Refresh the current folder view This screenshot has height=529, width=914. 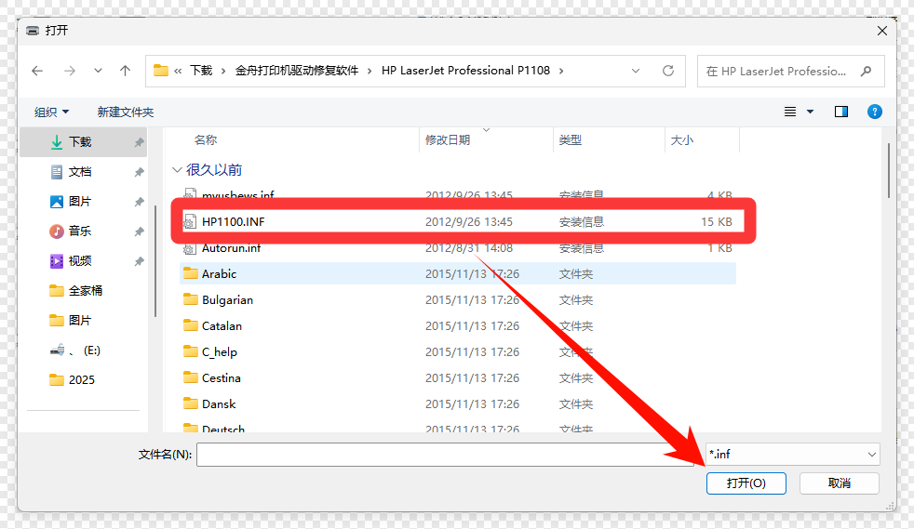pyautogui.click(x=667, y=71)
